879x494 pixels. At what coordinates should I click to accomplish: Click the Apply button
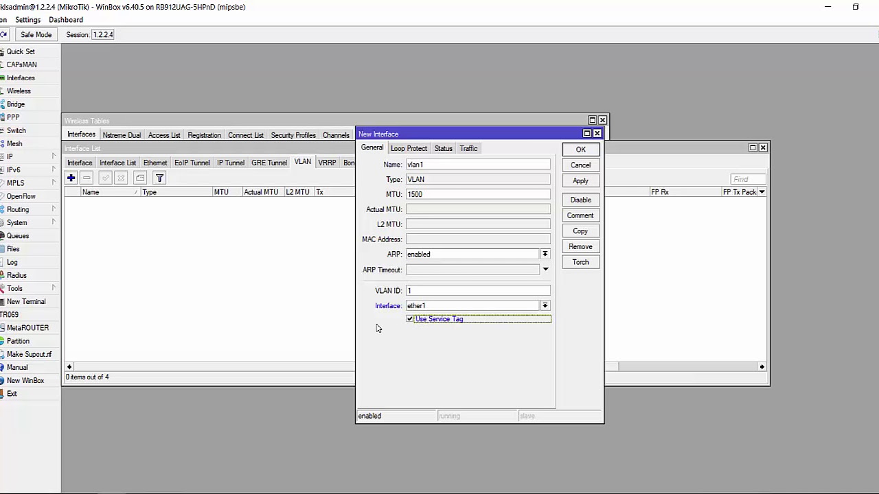tap(580, 181)
